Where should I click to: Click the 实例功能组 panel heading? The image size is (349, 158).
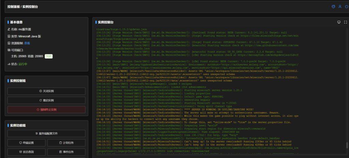tap(18, 126)
